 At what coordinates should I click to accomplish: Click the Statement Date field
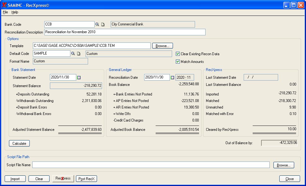(63, 77)
